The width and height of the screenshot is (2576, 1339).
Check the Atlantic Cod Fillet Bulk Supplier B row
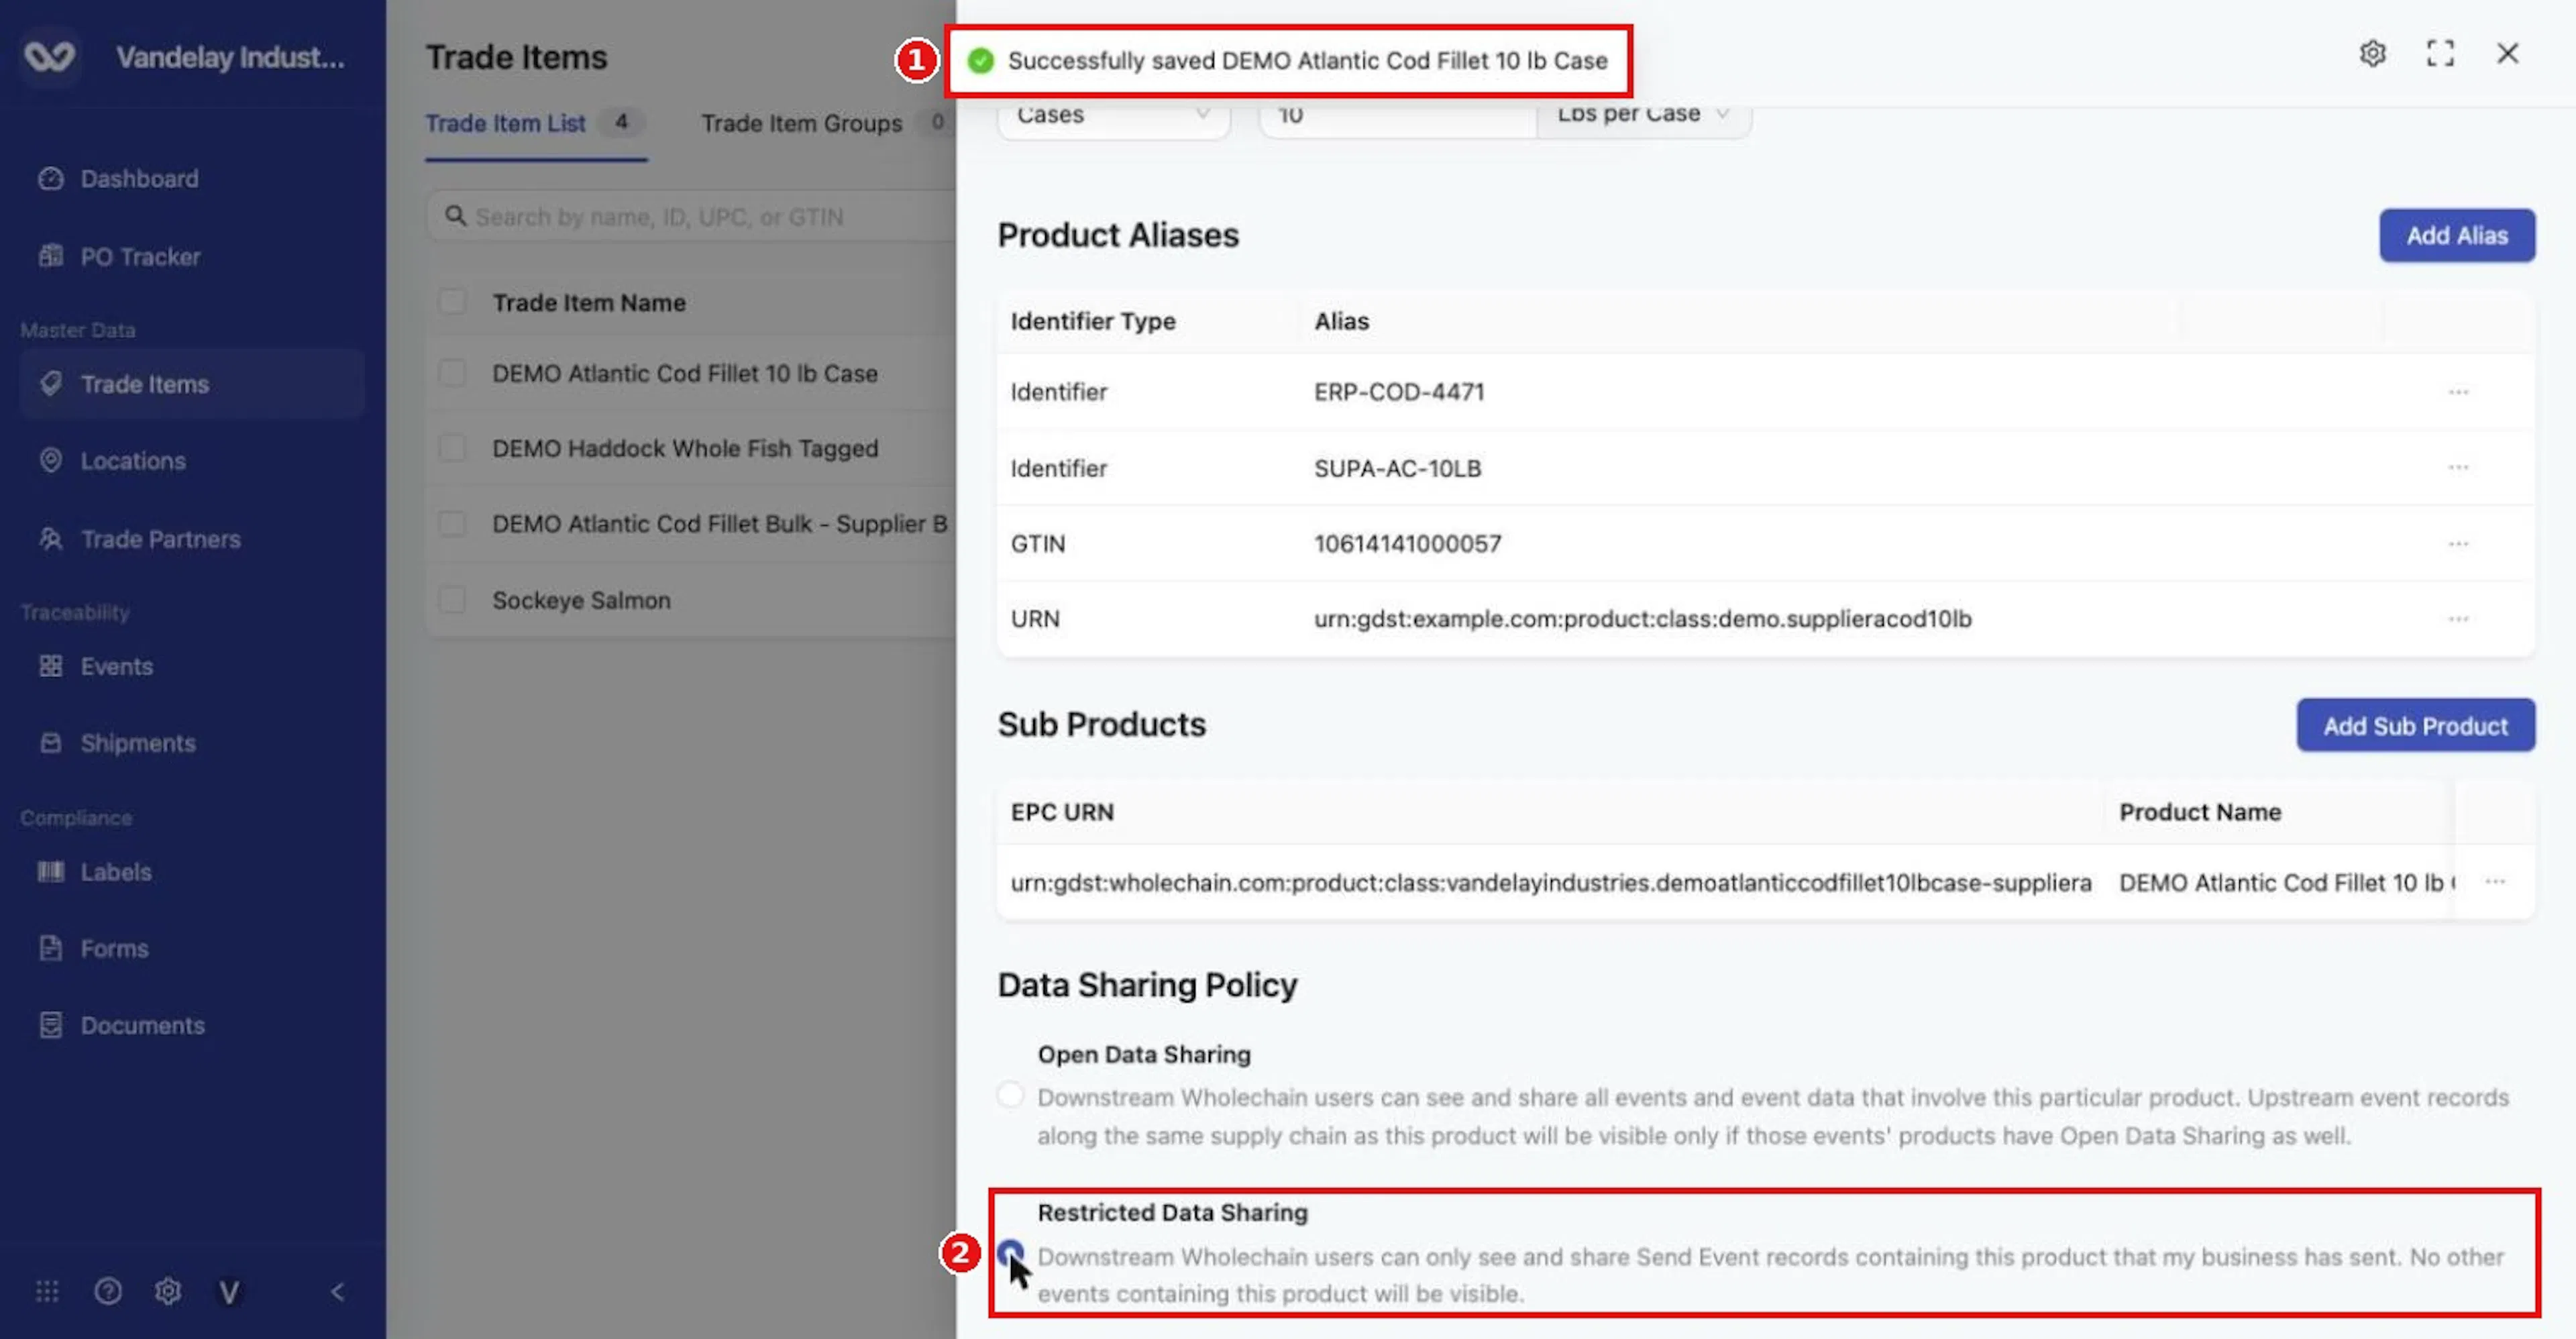[452, 524]
